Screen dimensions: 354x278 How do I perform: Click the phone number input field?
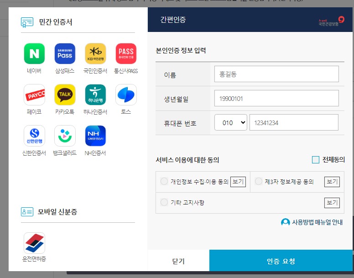click(294, 122)
